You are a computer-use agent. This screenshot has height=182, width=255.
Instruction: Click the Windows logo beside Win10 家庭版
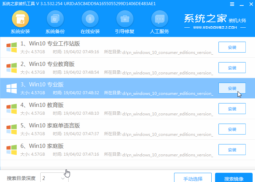coord(12,150)
